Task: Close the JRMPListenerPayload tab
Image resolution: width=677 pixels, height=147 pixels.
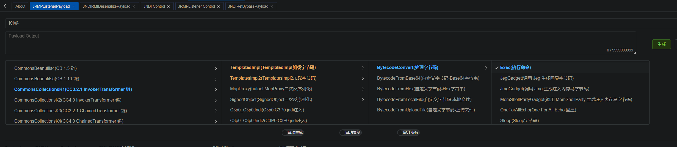Action: click(73, 7)
